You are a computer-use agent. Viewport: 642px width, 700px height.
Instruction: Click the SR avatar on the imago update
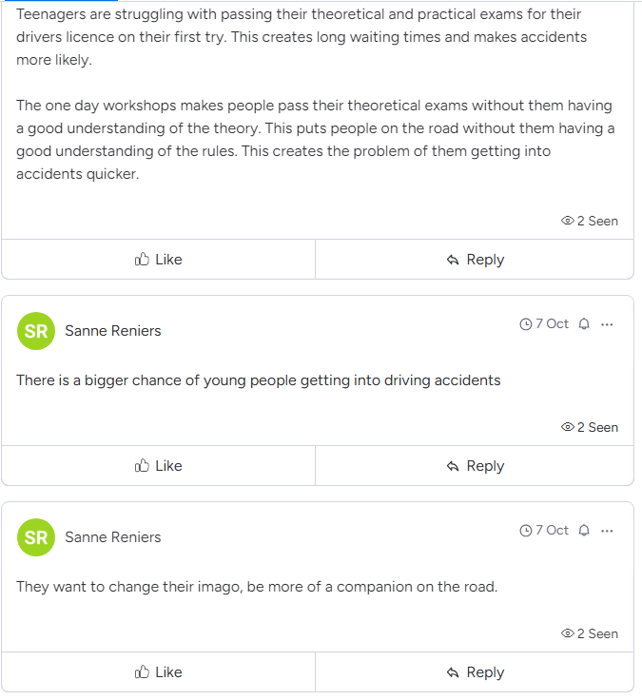coord(36,537)
